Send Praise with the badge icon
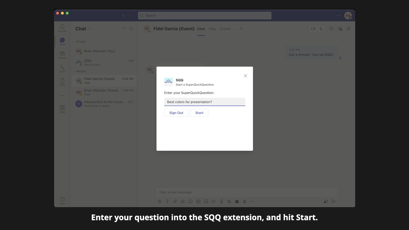This screenshot has height=230, width=409. [221, 202]
